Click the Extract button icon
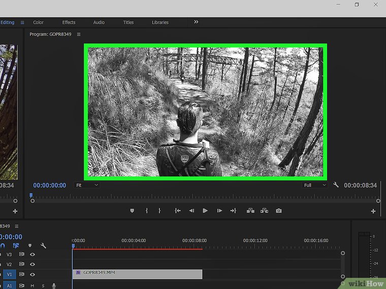Screen dimensions: 386x289 pyautogui.click(x=264, y=210)
